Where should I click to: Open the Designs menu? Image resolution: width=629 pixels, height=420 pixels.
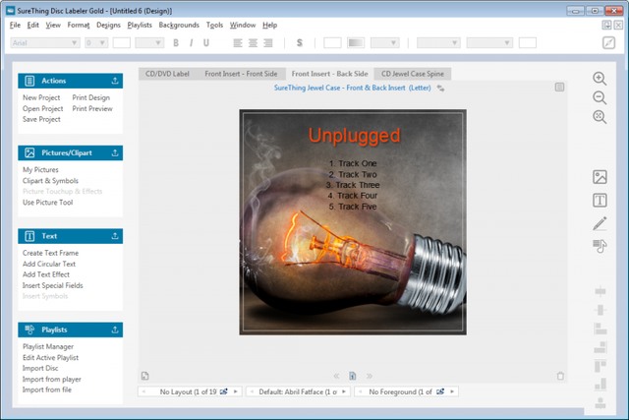(x=108, y=25)
